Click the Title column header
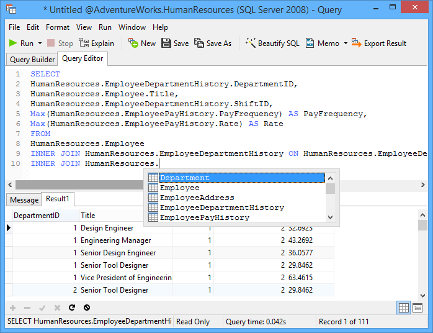433x333 pixels. point(111,216)
